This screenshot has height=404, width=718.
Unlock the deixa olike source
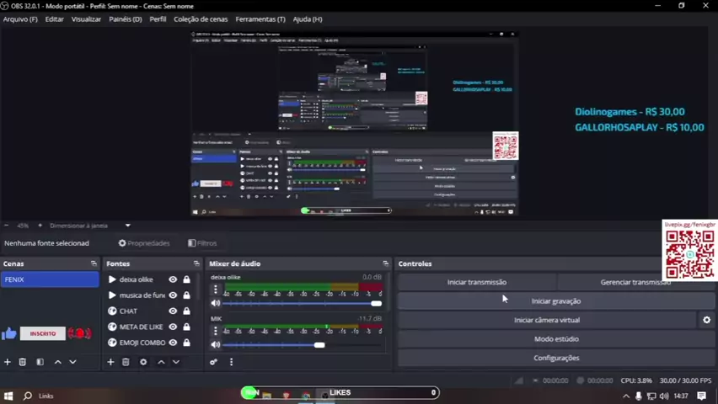pos(186,279)
